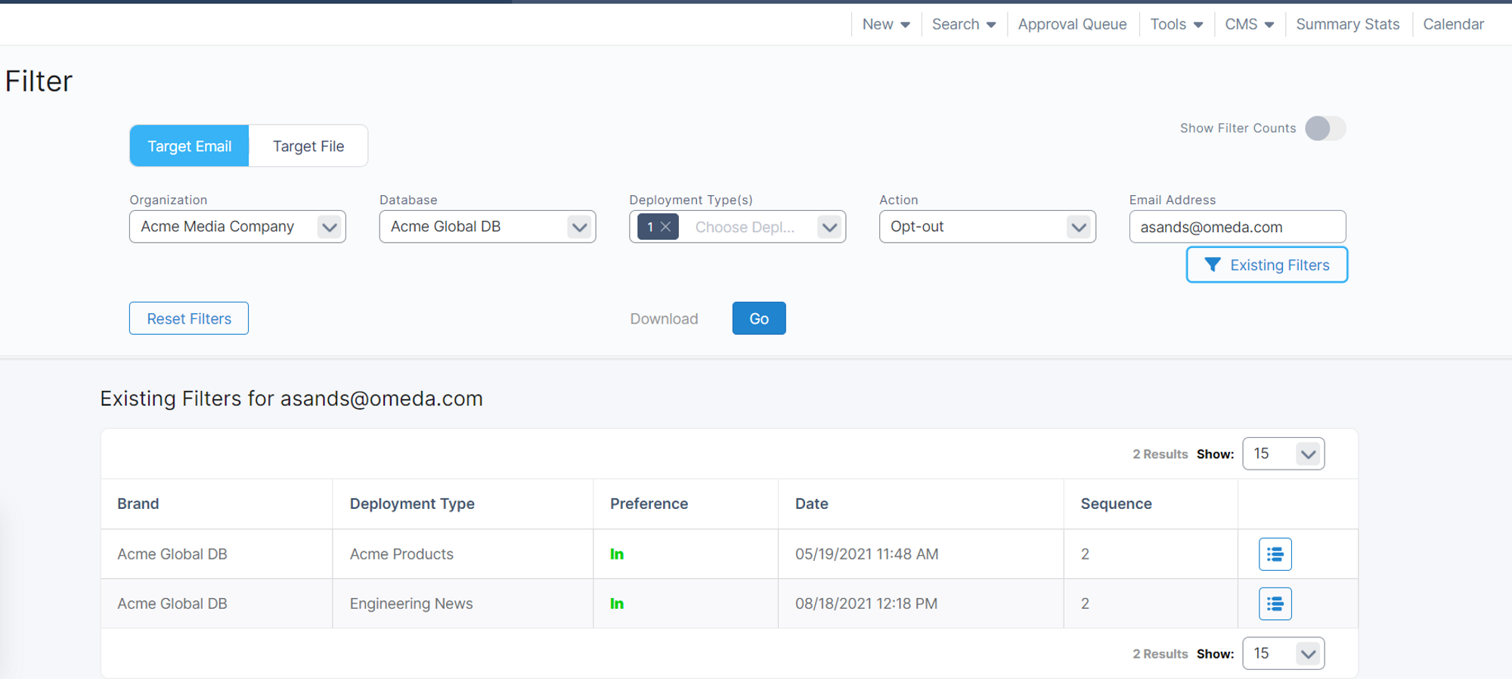
Task: Click the Download link
Action: pos(664,318)
